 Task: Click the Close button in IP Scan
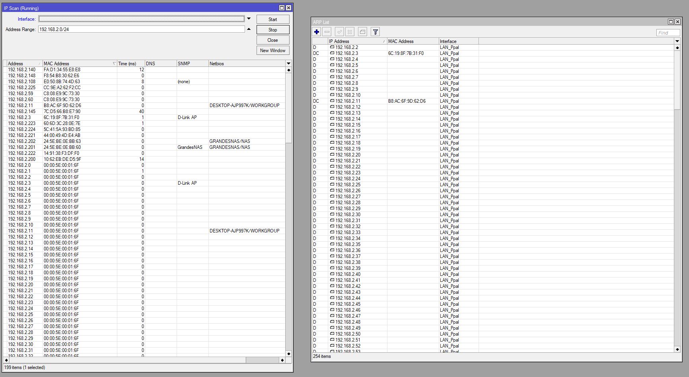click(x=273, y=40)
